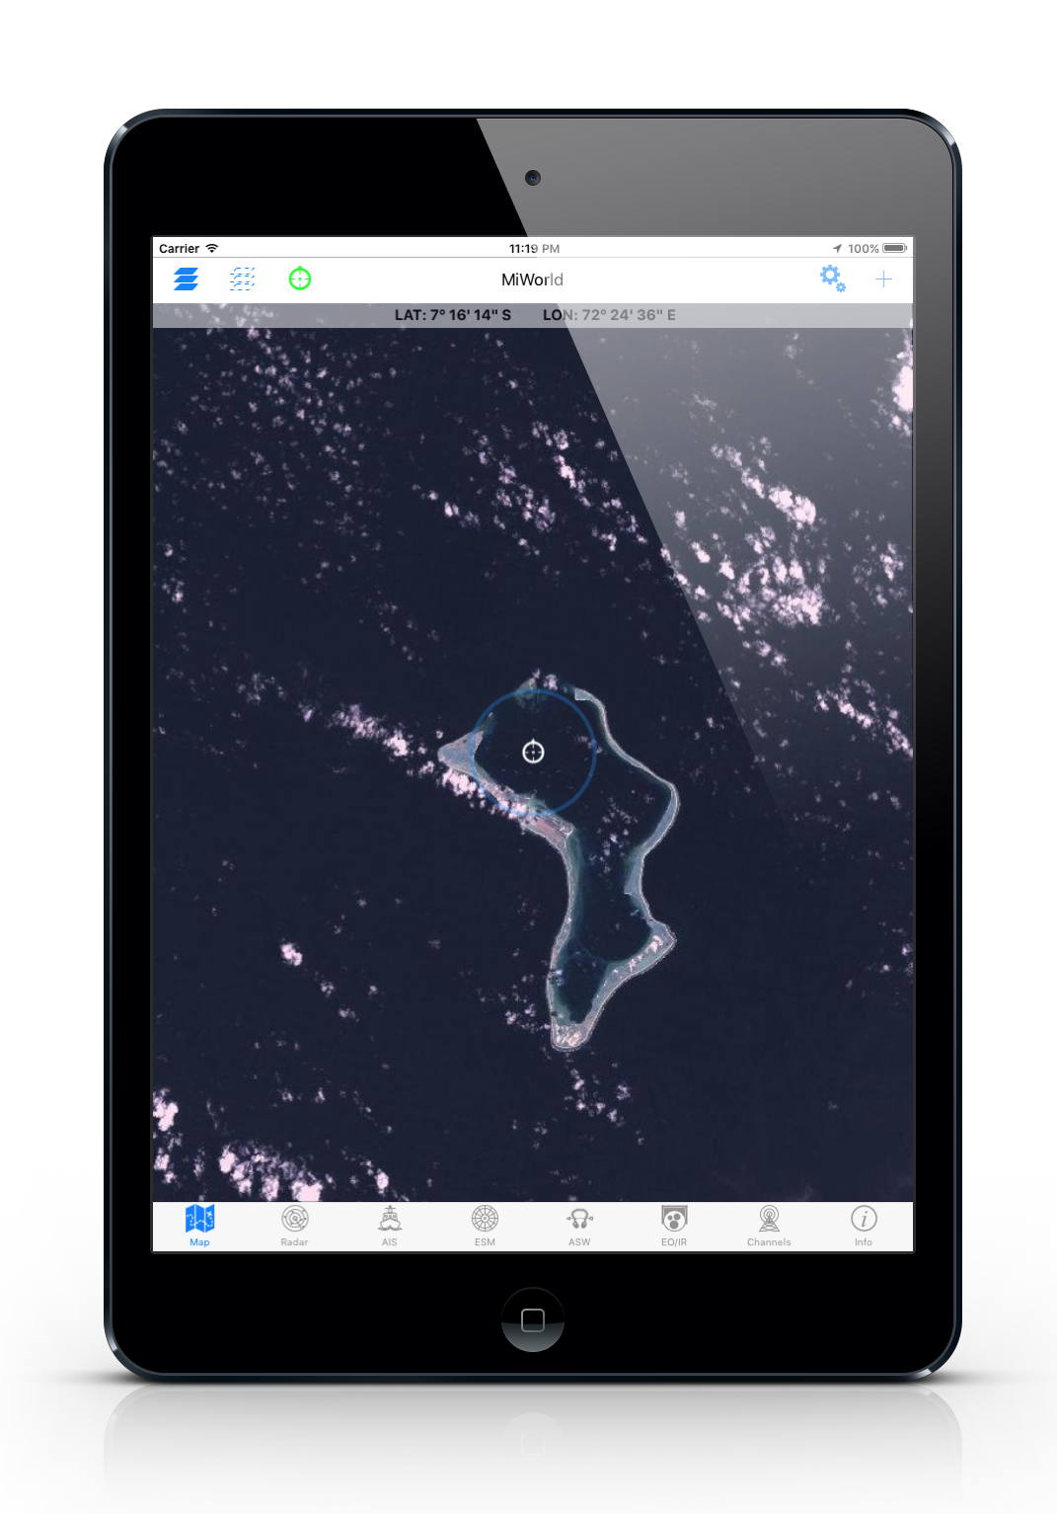The image size is (1057, 1514).
Task: Toggle the dashed overlay layers icon
Action: (x=242, y=279)
